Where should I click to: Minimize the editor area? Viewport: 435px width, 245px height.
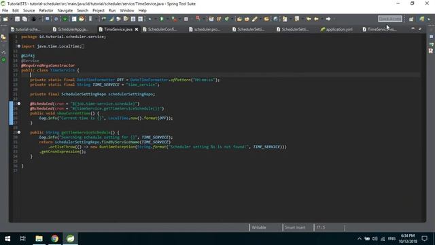(x=413, y=29)
